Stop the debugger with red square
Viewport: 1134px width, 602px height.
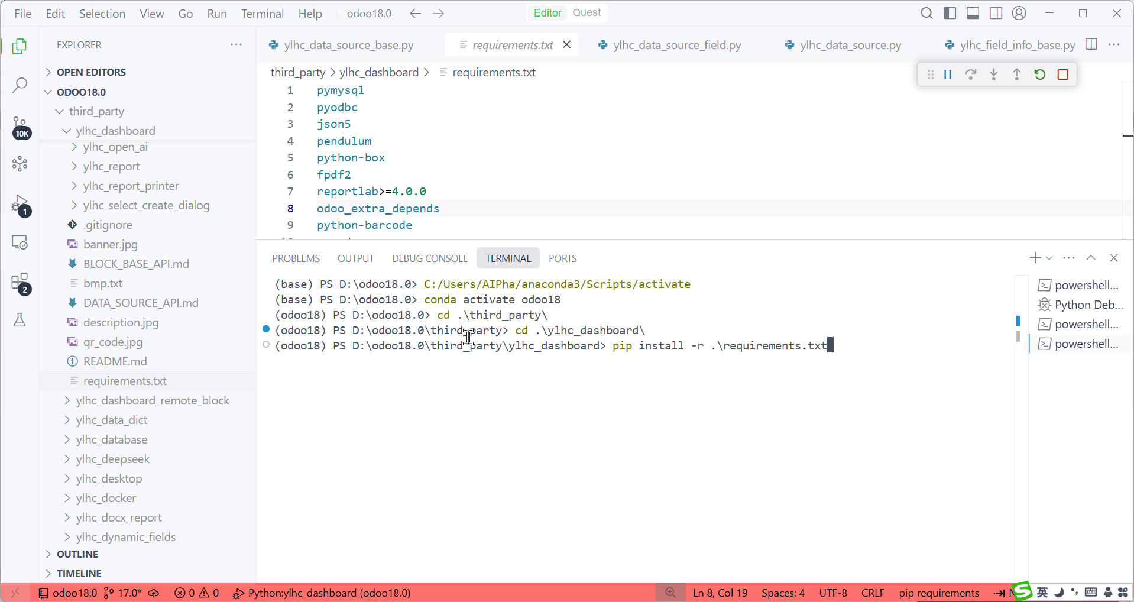click(x=1062, y=75)
